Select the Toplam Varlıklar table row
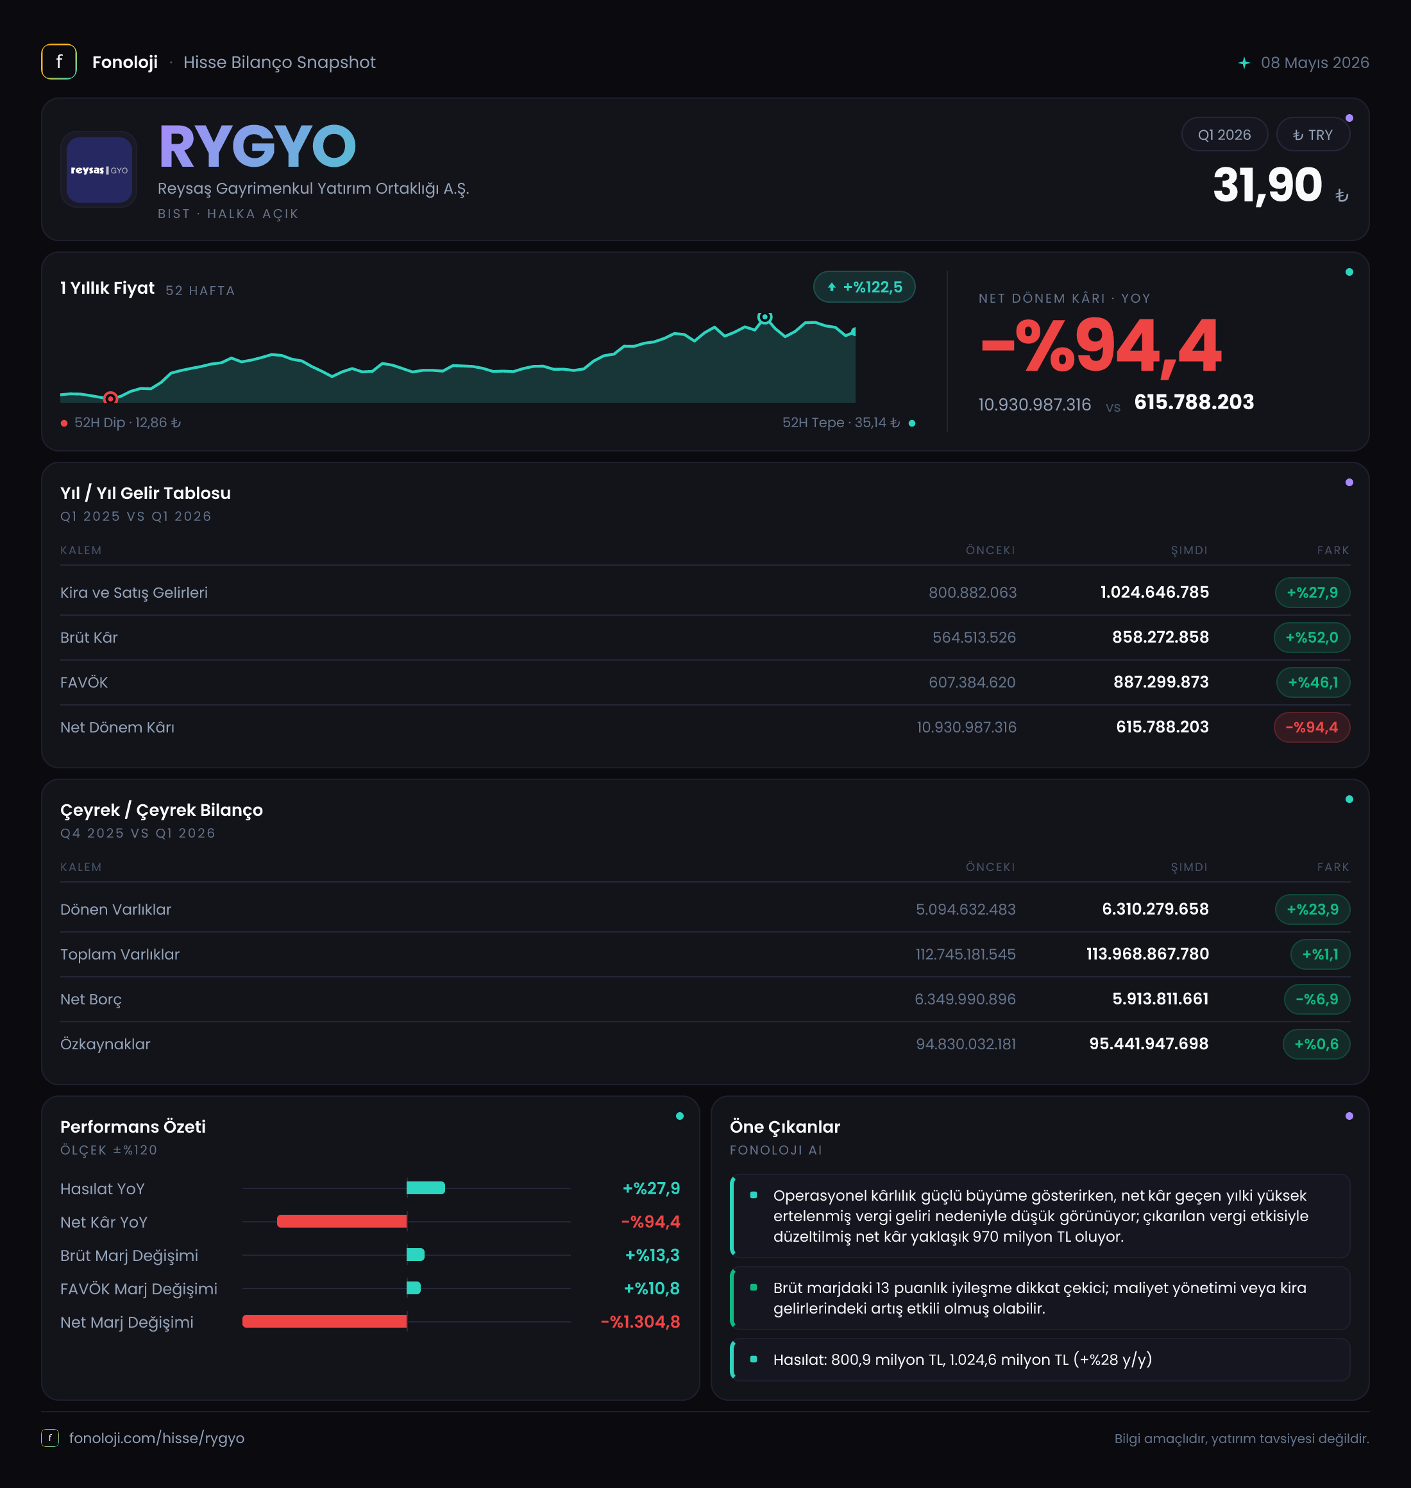The image size is (1411, 1488). tap(705, 954)
